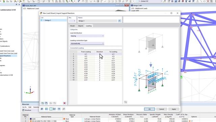This screenshot has height=122, width=216.
Task: Open Selection menu in Materials panel
Action: pos(36,107)
